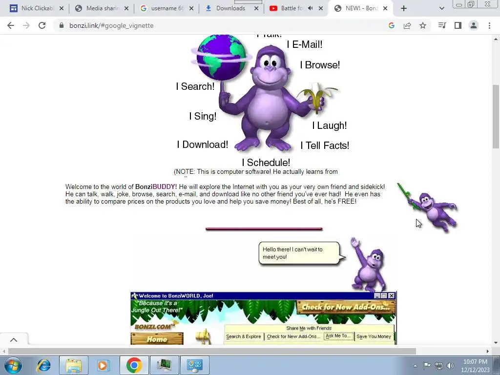Viewport: 500px width, 375px height.
Task: Click the network tray icon
Action: (x=439, y=365)
